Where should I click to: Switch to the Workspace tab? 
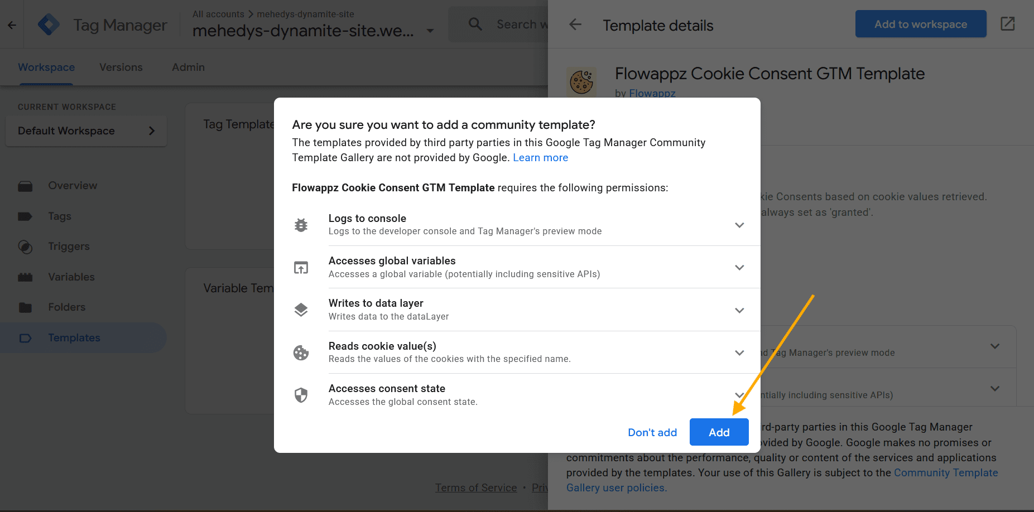coord(46,67)
